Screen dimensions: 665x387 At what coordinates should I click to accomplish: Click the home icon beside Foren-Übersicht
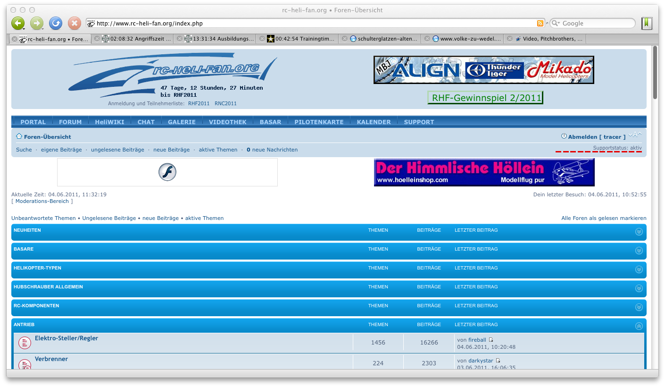[19, 136]
